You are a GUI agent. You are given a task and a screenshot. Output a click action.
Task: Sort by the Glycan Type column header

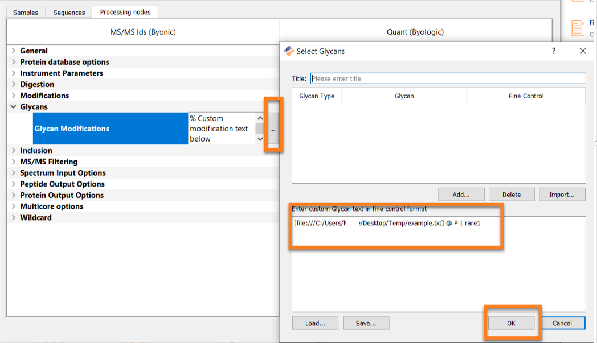click(317, 96)
